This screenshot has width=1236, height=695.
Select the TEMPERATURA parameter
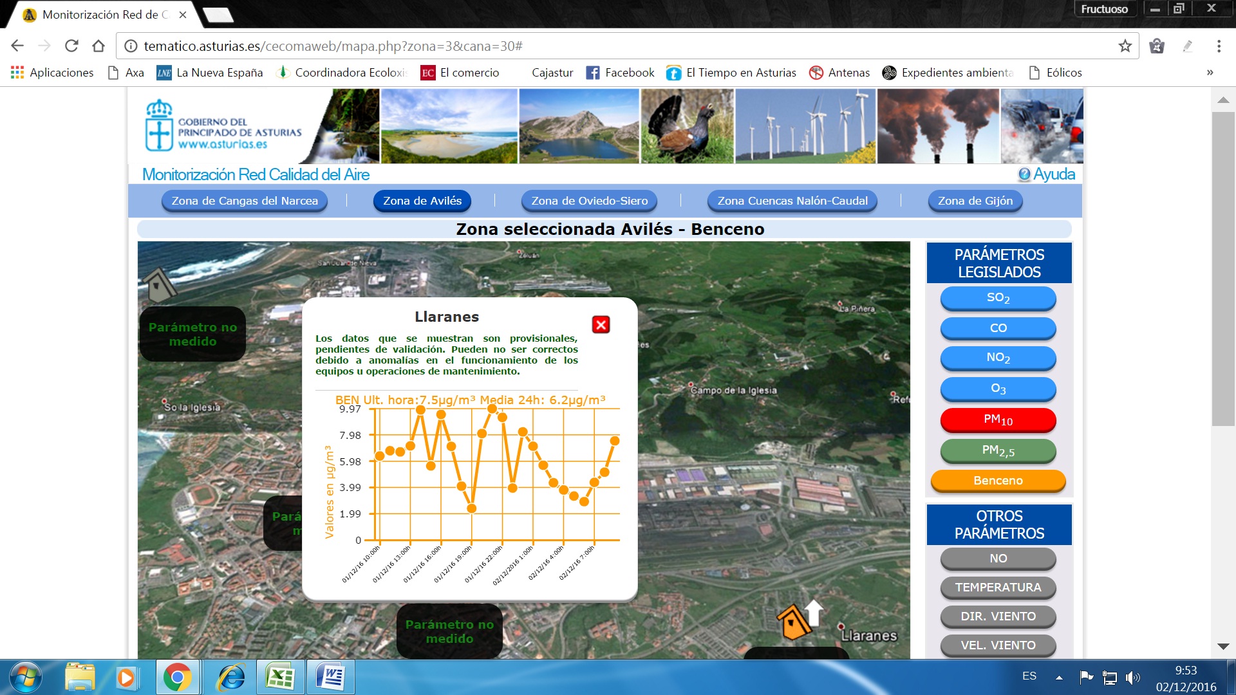point(998,587)
